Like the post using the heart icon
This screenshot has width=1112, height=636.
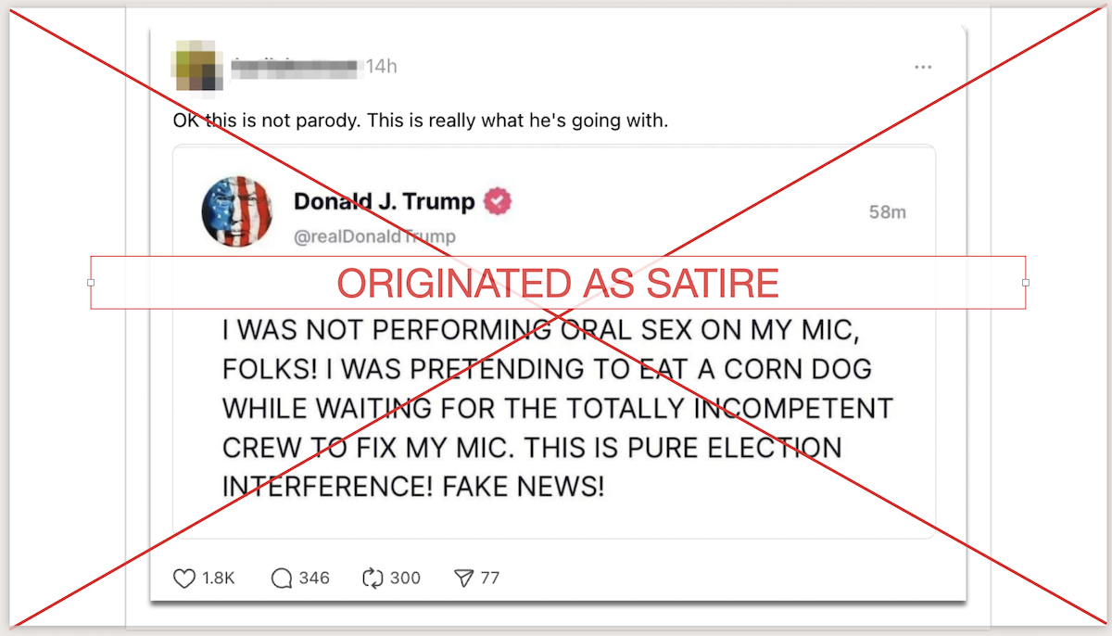coord(183,578)
